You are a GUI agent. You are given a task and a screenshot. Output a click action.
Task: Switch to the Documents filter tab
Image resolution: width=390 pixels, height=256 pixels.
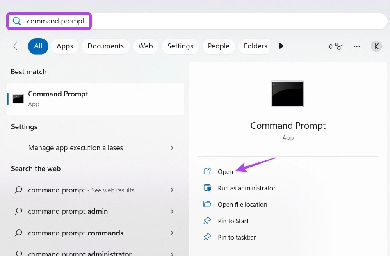tap(105, 46)
